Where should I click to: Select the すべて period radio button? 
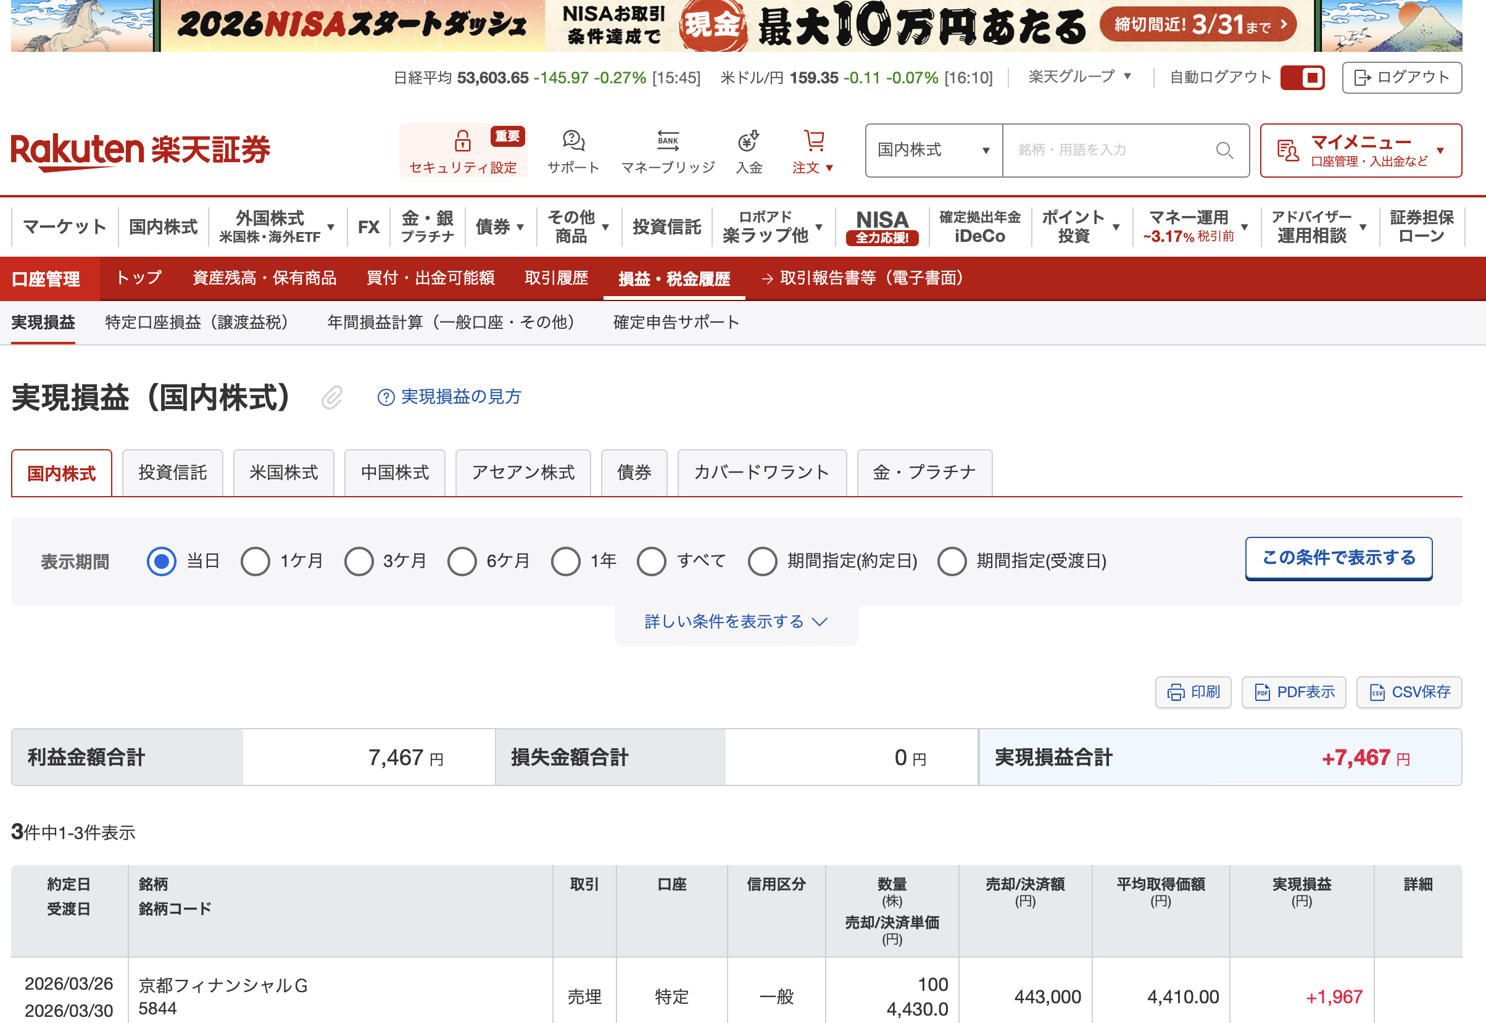pyautogui.click(x=651, y=561)
